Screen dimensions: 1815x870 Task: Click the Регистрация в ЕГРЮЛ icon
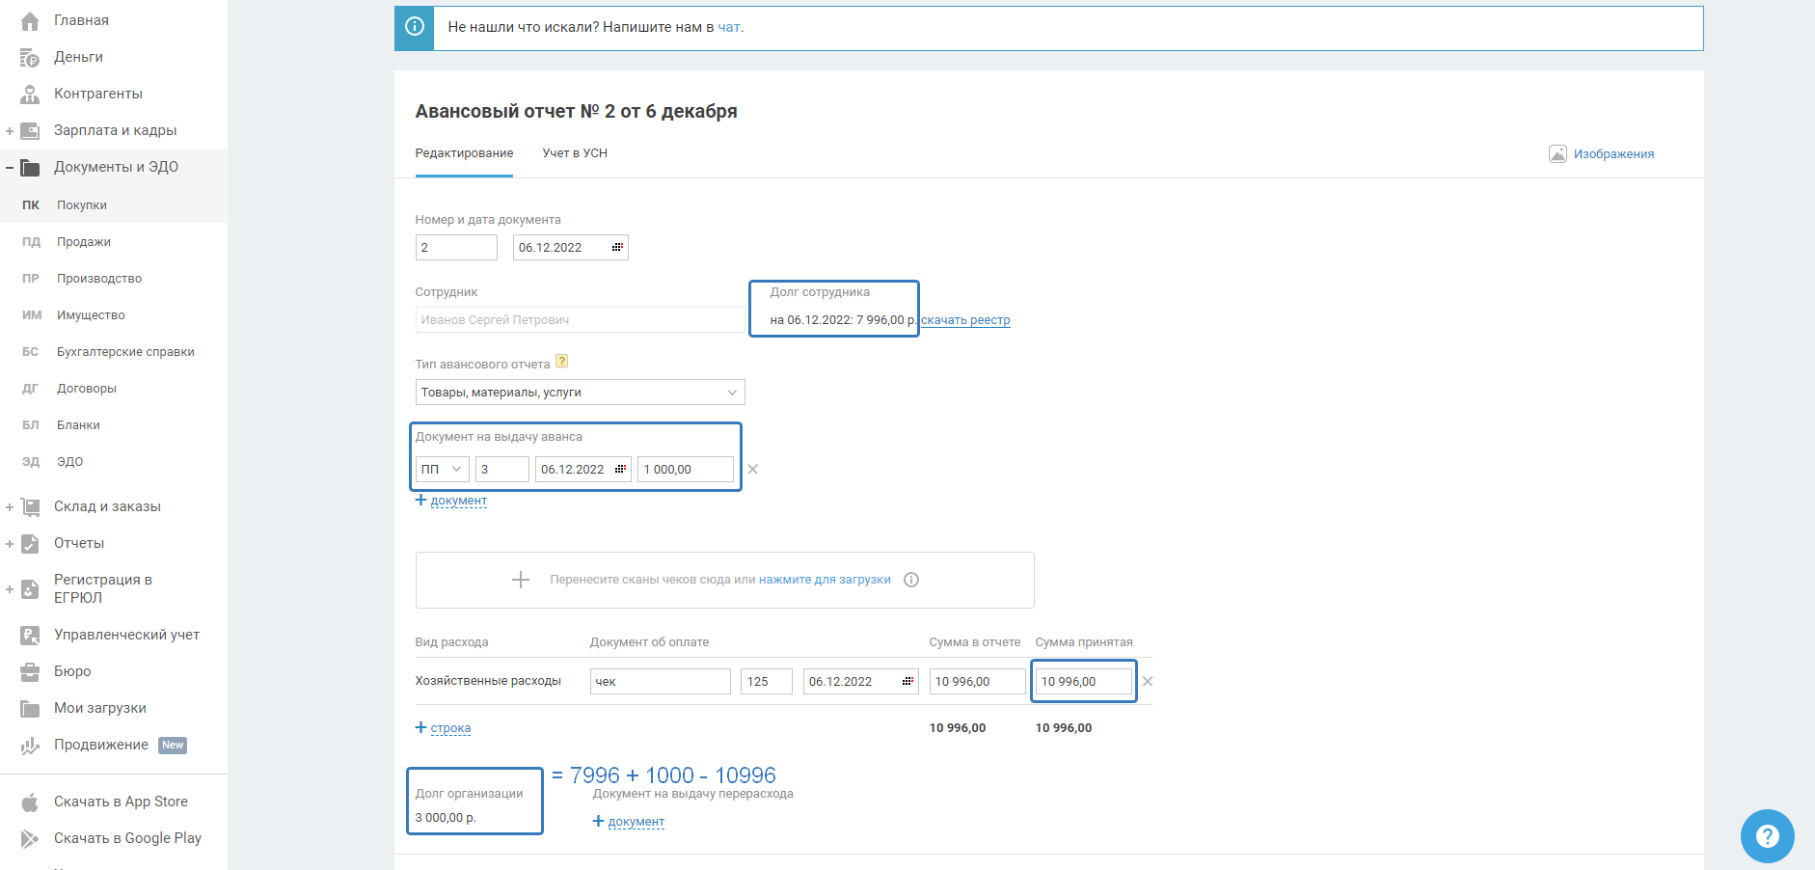tap(30, 589)
